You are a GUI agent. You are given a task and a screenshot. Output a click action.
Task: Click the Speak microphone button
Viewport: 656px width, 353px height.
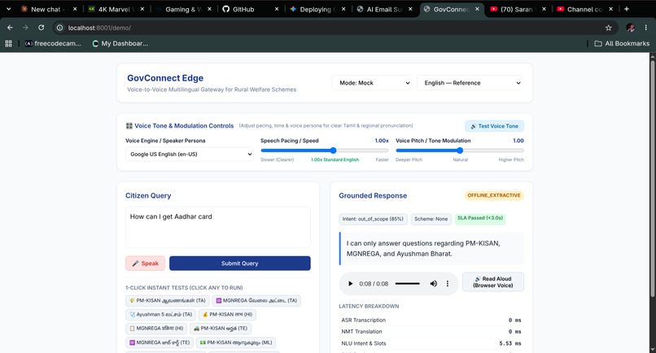[145, 263]
